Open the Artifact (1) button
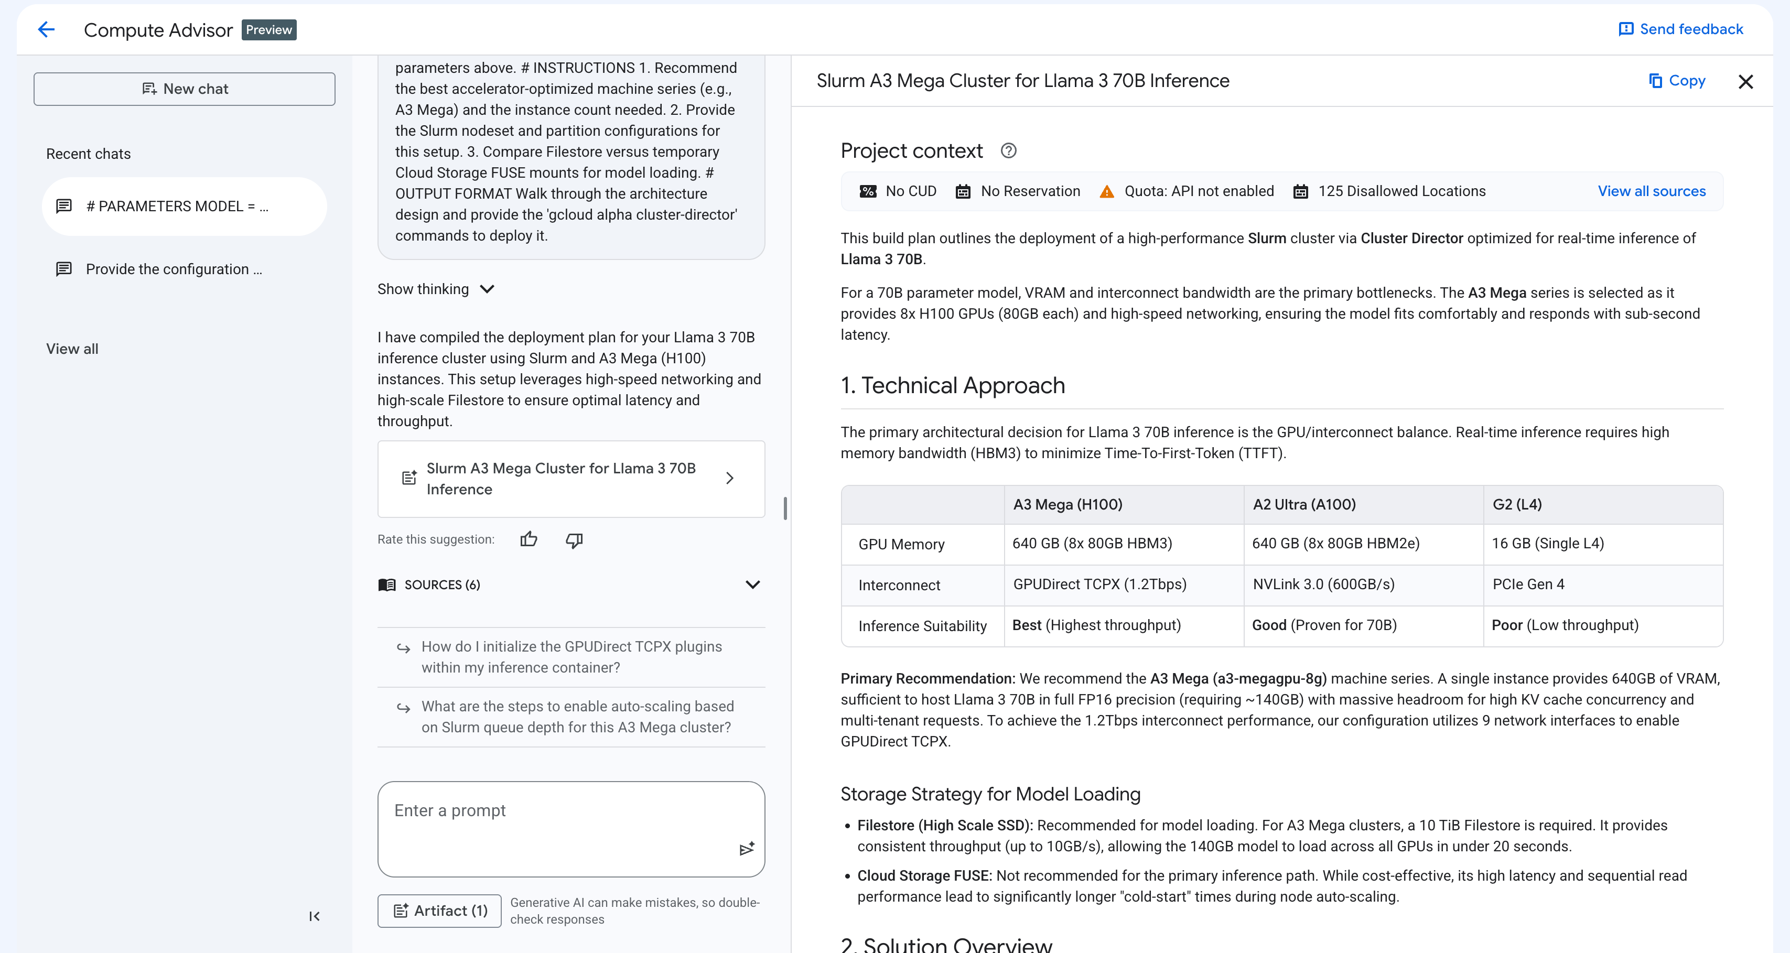The height and width of the screenshot is (953, 1790). tap(439, 911)
